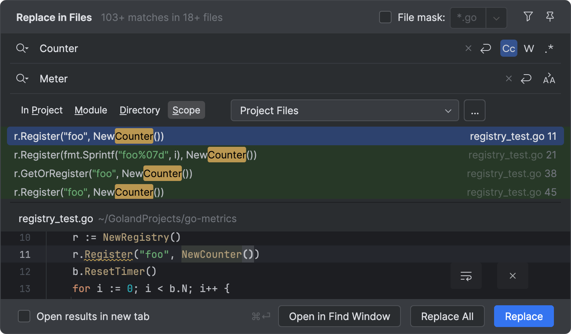Open the search filter options icon
The height and width of the screenshot is (334, 571).
(528, 17)
